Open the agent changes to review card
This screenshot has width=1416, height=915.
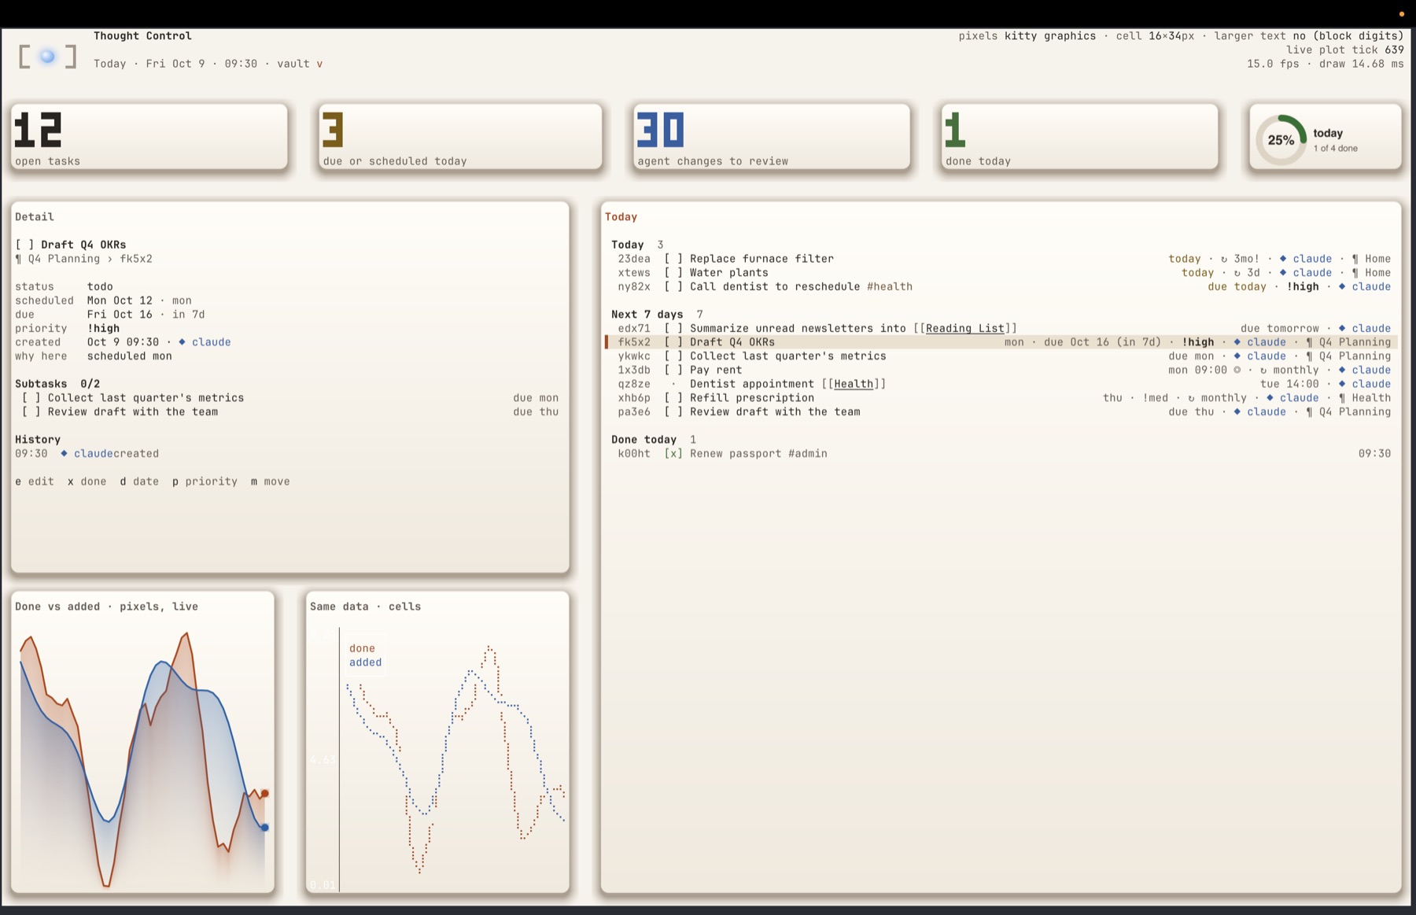[771, 137]
